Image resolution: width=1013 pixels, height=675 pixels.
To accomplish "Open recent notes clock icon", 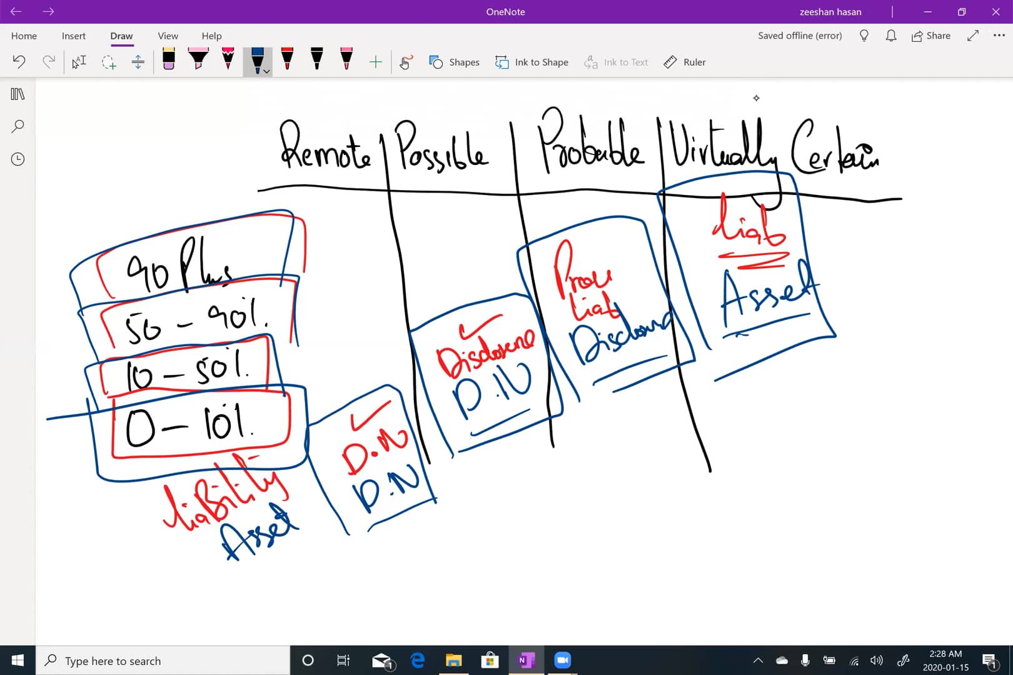I will pyautogui.click(x=18, y=159).
